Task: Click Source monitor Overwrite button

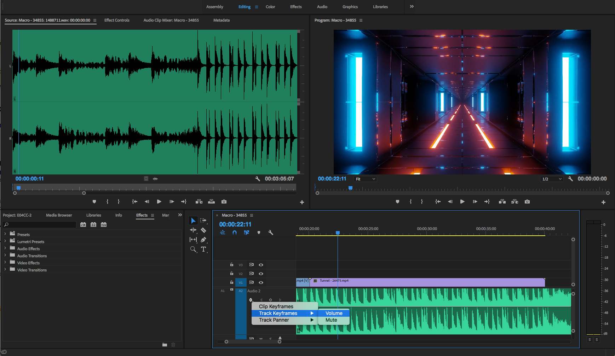Action: pyautogui.click(x=212, y=202)
